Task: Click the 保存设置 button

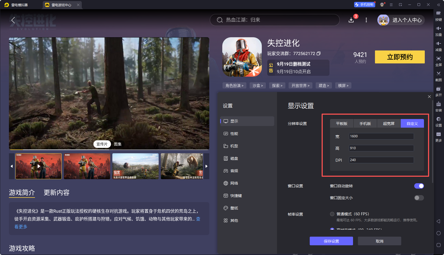Action: pyautogui.click(x=331, y=241)
